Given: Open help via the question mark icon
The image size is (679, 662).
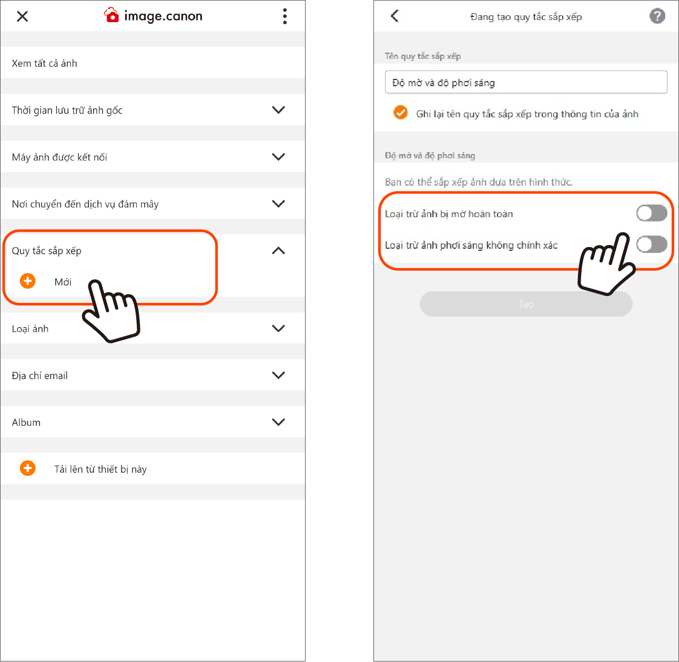Looking at the screenshot, I should (x=657, y=16).
